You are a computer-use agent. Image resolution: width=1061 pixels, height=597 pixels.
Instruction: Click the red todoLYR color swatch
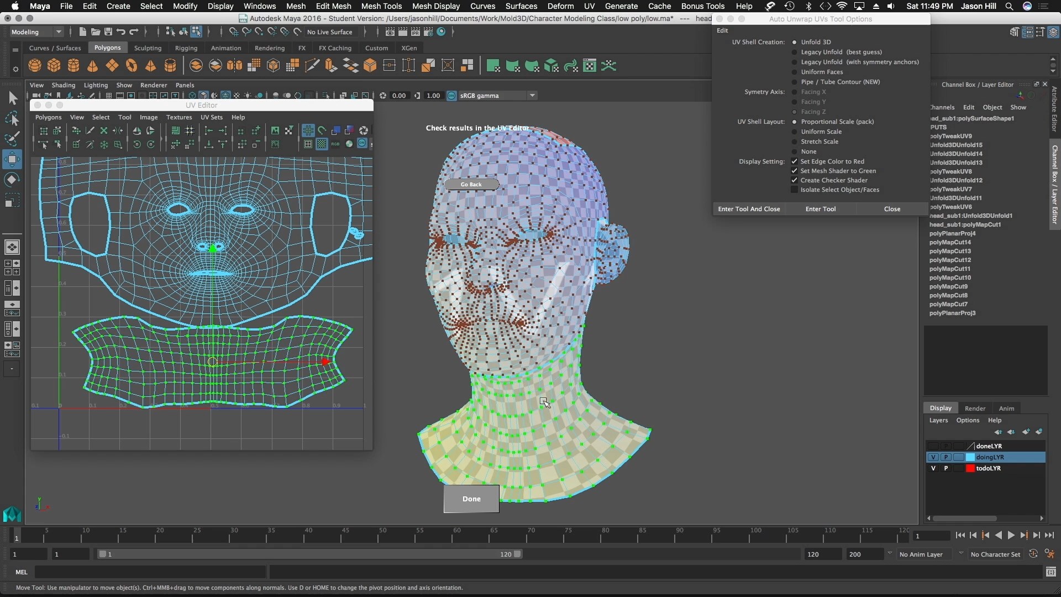pyautogui.click(x=970, y=468)
